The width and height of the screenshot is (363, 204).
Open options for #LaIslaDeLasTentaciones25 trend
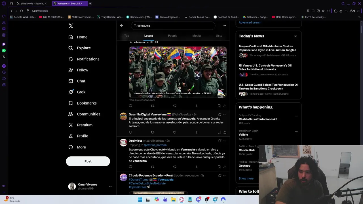click(x=297, y=116)
